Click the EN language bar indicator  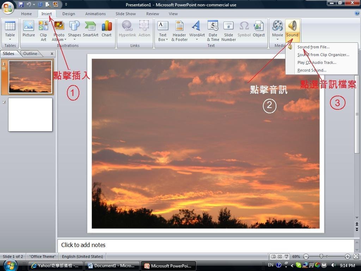pos(270,265)
